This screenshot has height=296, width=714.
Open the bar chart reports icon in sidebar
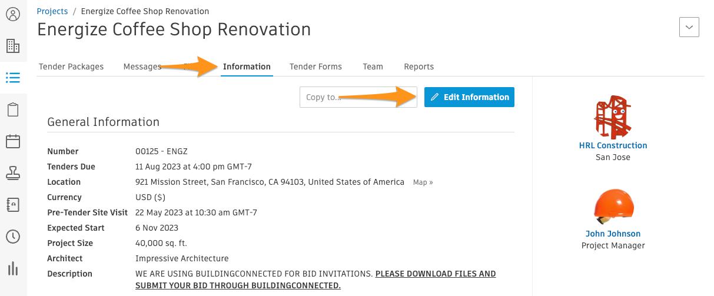pos(13,269)
